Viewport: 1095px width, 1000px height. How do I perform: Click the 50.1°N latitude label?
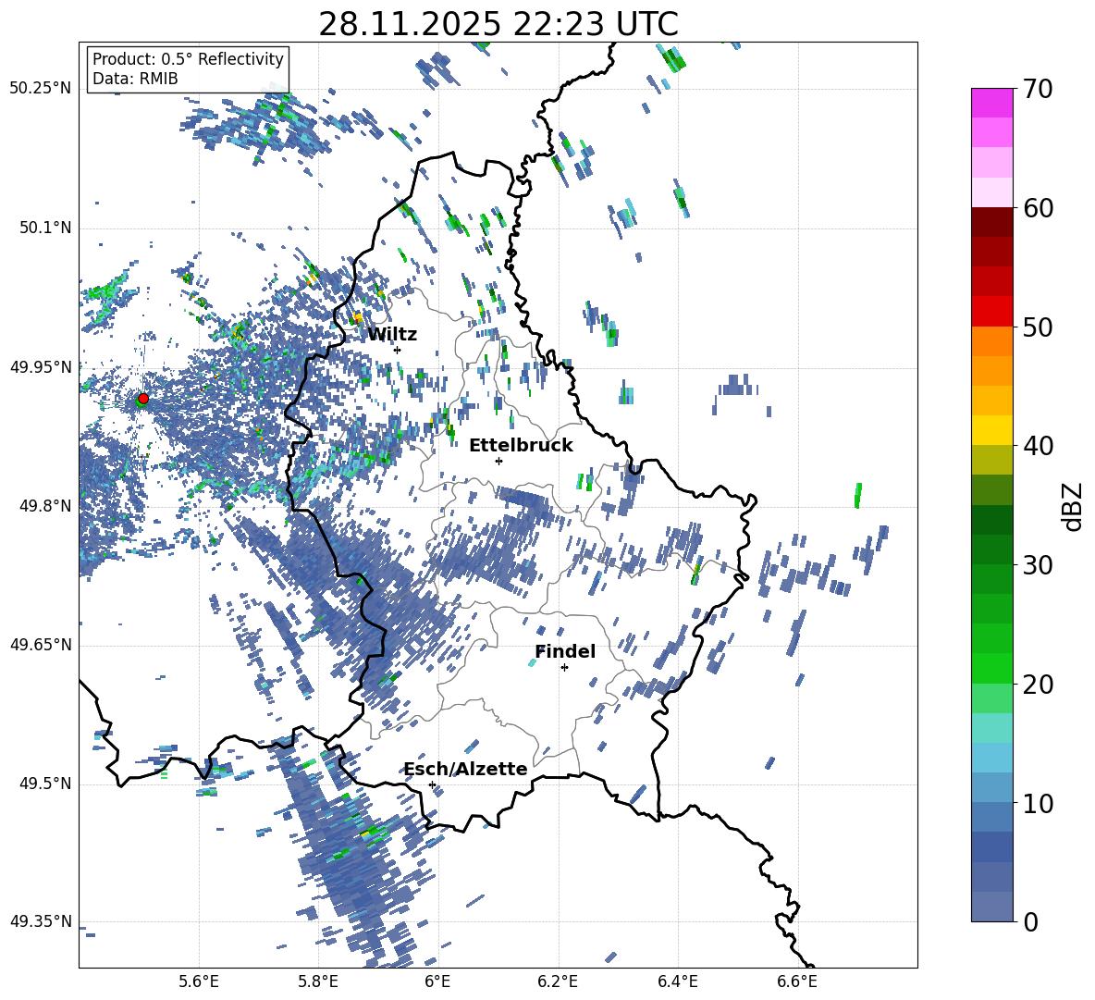(x=44, y=228)
